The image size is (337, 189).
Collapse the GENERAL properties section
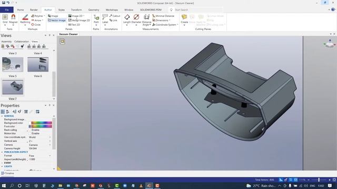2,116
